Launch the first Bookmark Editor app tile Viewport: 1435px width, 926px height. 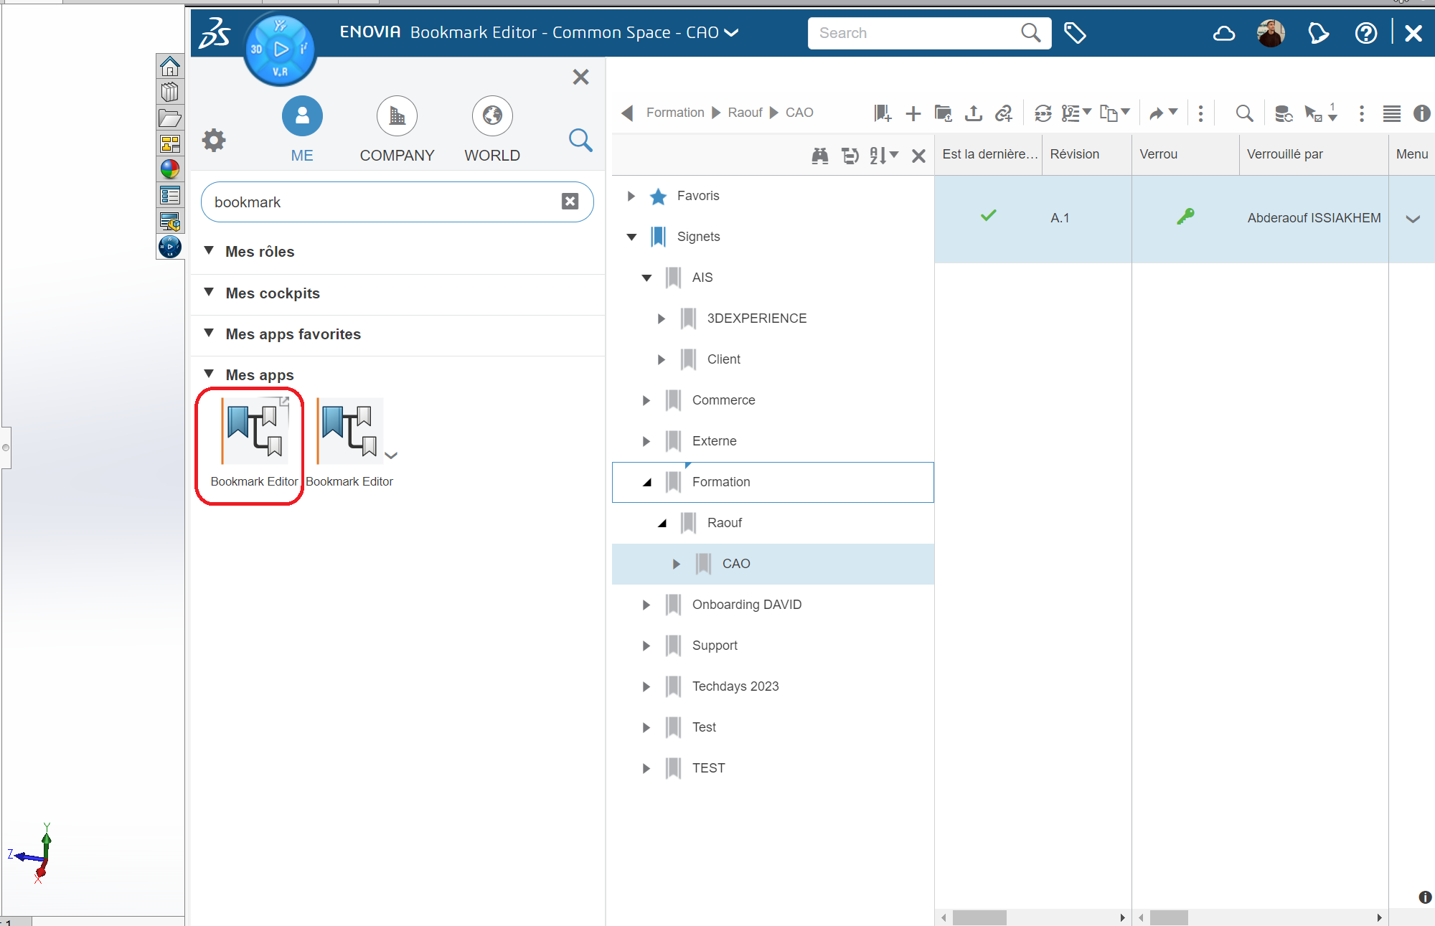(254, 443)
